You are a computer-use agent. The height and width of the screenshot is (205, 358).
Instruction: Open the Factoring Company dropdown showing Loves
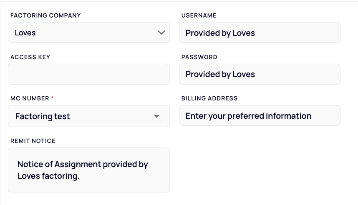click(x=89, y=32)
